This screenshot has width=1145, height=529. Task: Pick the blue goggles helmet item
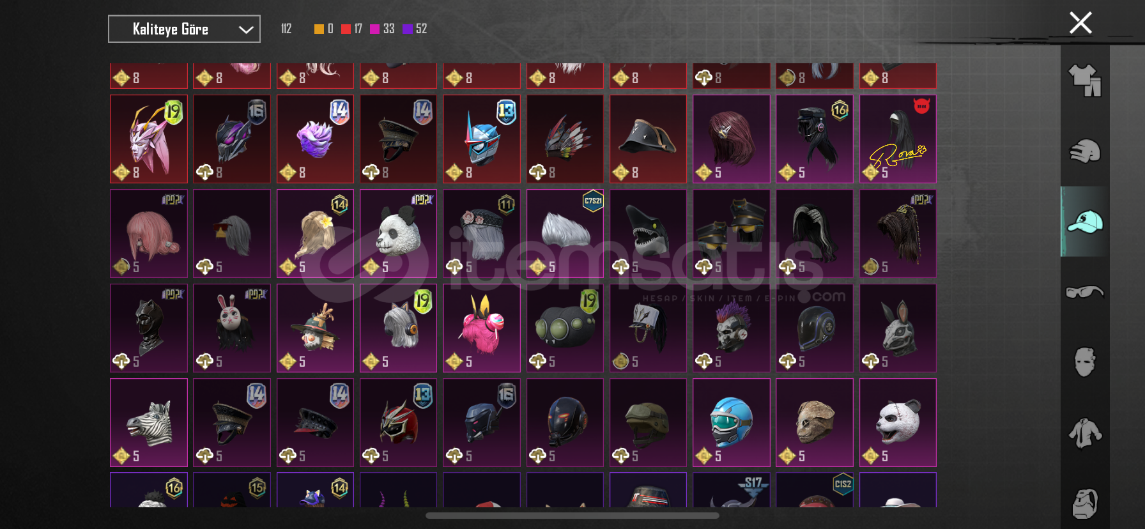[731, 423]
